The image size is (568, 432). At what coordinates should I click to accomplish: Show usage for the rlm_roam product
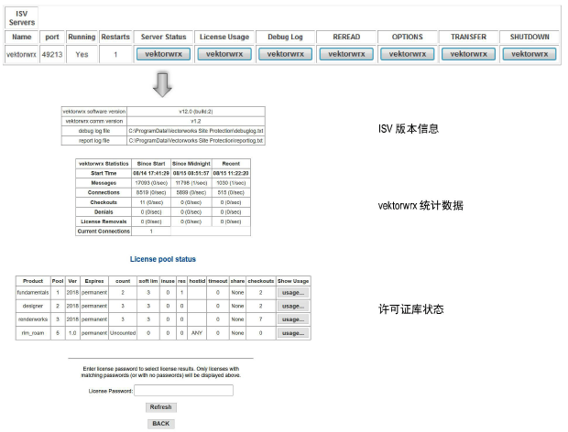pos(292,333)
